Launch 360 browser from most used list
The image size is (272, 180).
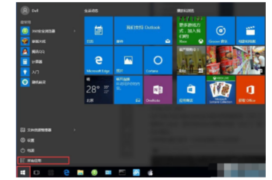pos(48,31)
